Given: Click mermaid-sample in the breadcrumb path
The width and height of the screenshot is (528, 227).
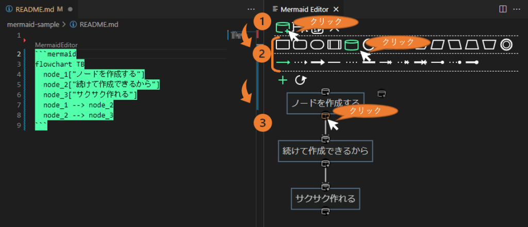Looking at the screenshot, I should point(33,24).
